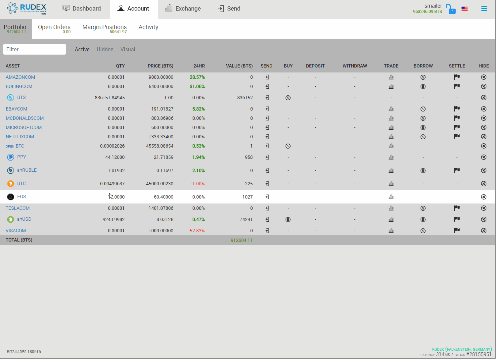496x359 pixels.
Task: Click the borrow icon for MICROSOFTCOM
Action: click(423, 127)
